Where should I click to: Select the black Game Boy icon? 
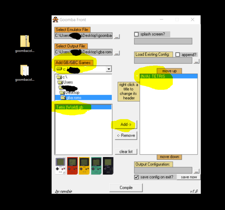tap(108, 166)
